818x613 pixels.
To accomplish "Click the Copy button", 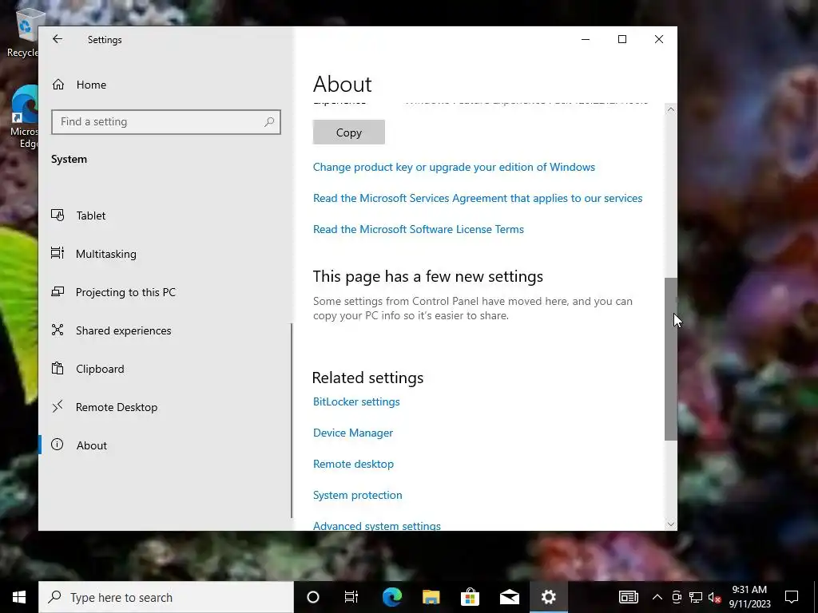I will click(x=349, y=132).
